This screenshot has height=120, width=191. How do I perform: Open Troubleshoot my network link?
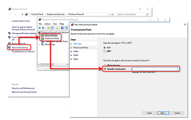click(x=23, y=51)
